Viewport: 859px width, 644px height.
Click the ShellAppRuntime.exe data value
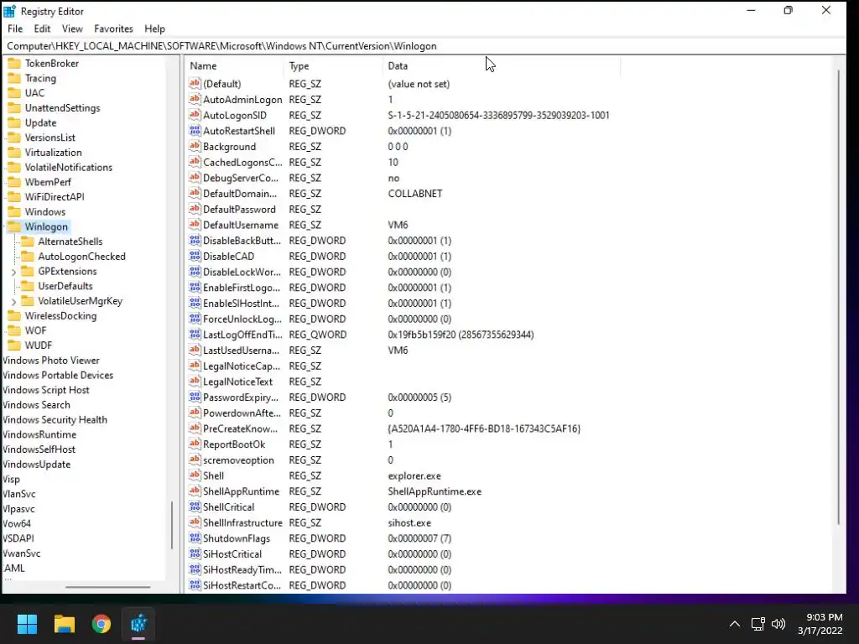tap(435, 491)
